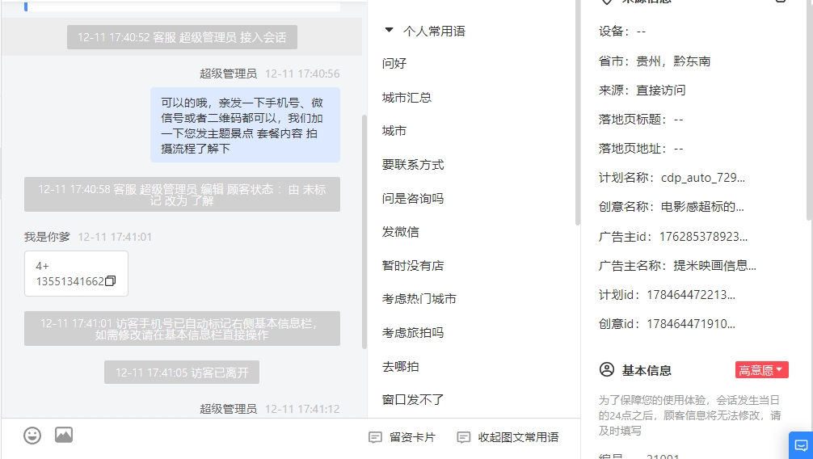Click the 12-11 17:40:56 message timestamp
813x459 pixels.
click(x=302, y=74)
